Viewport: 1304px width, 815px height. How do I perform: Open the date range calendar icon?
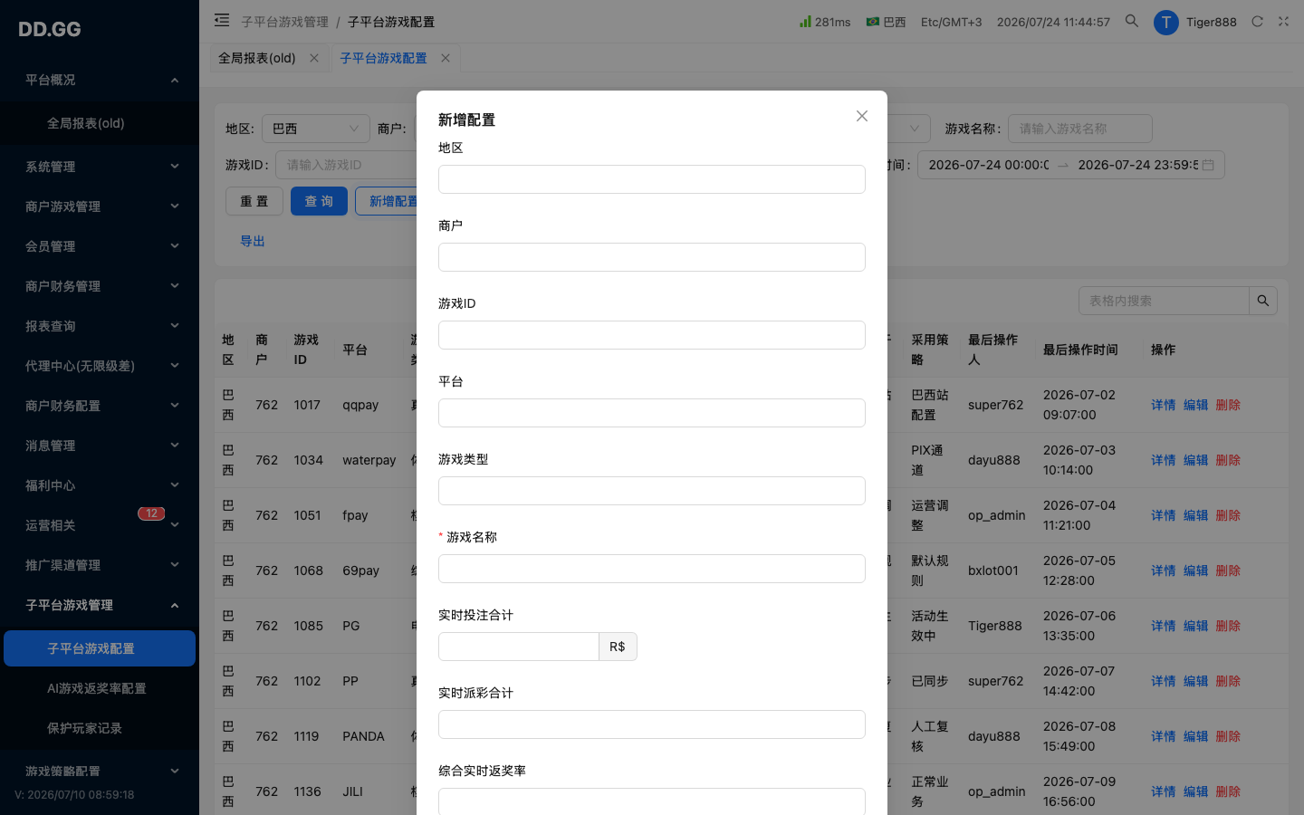pyautogui.click(x=1208, y=165)
